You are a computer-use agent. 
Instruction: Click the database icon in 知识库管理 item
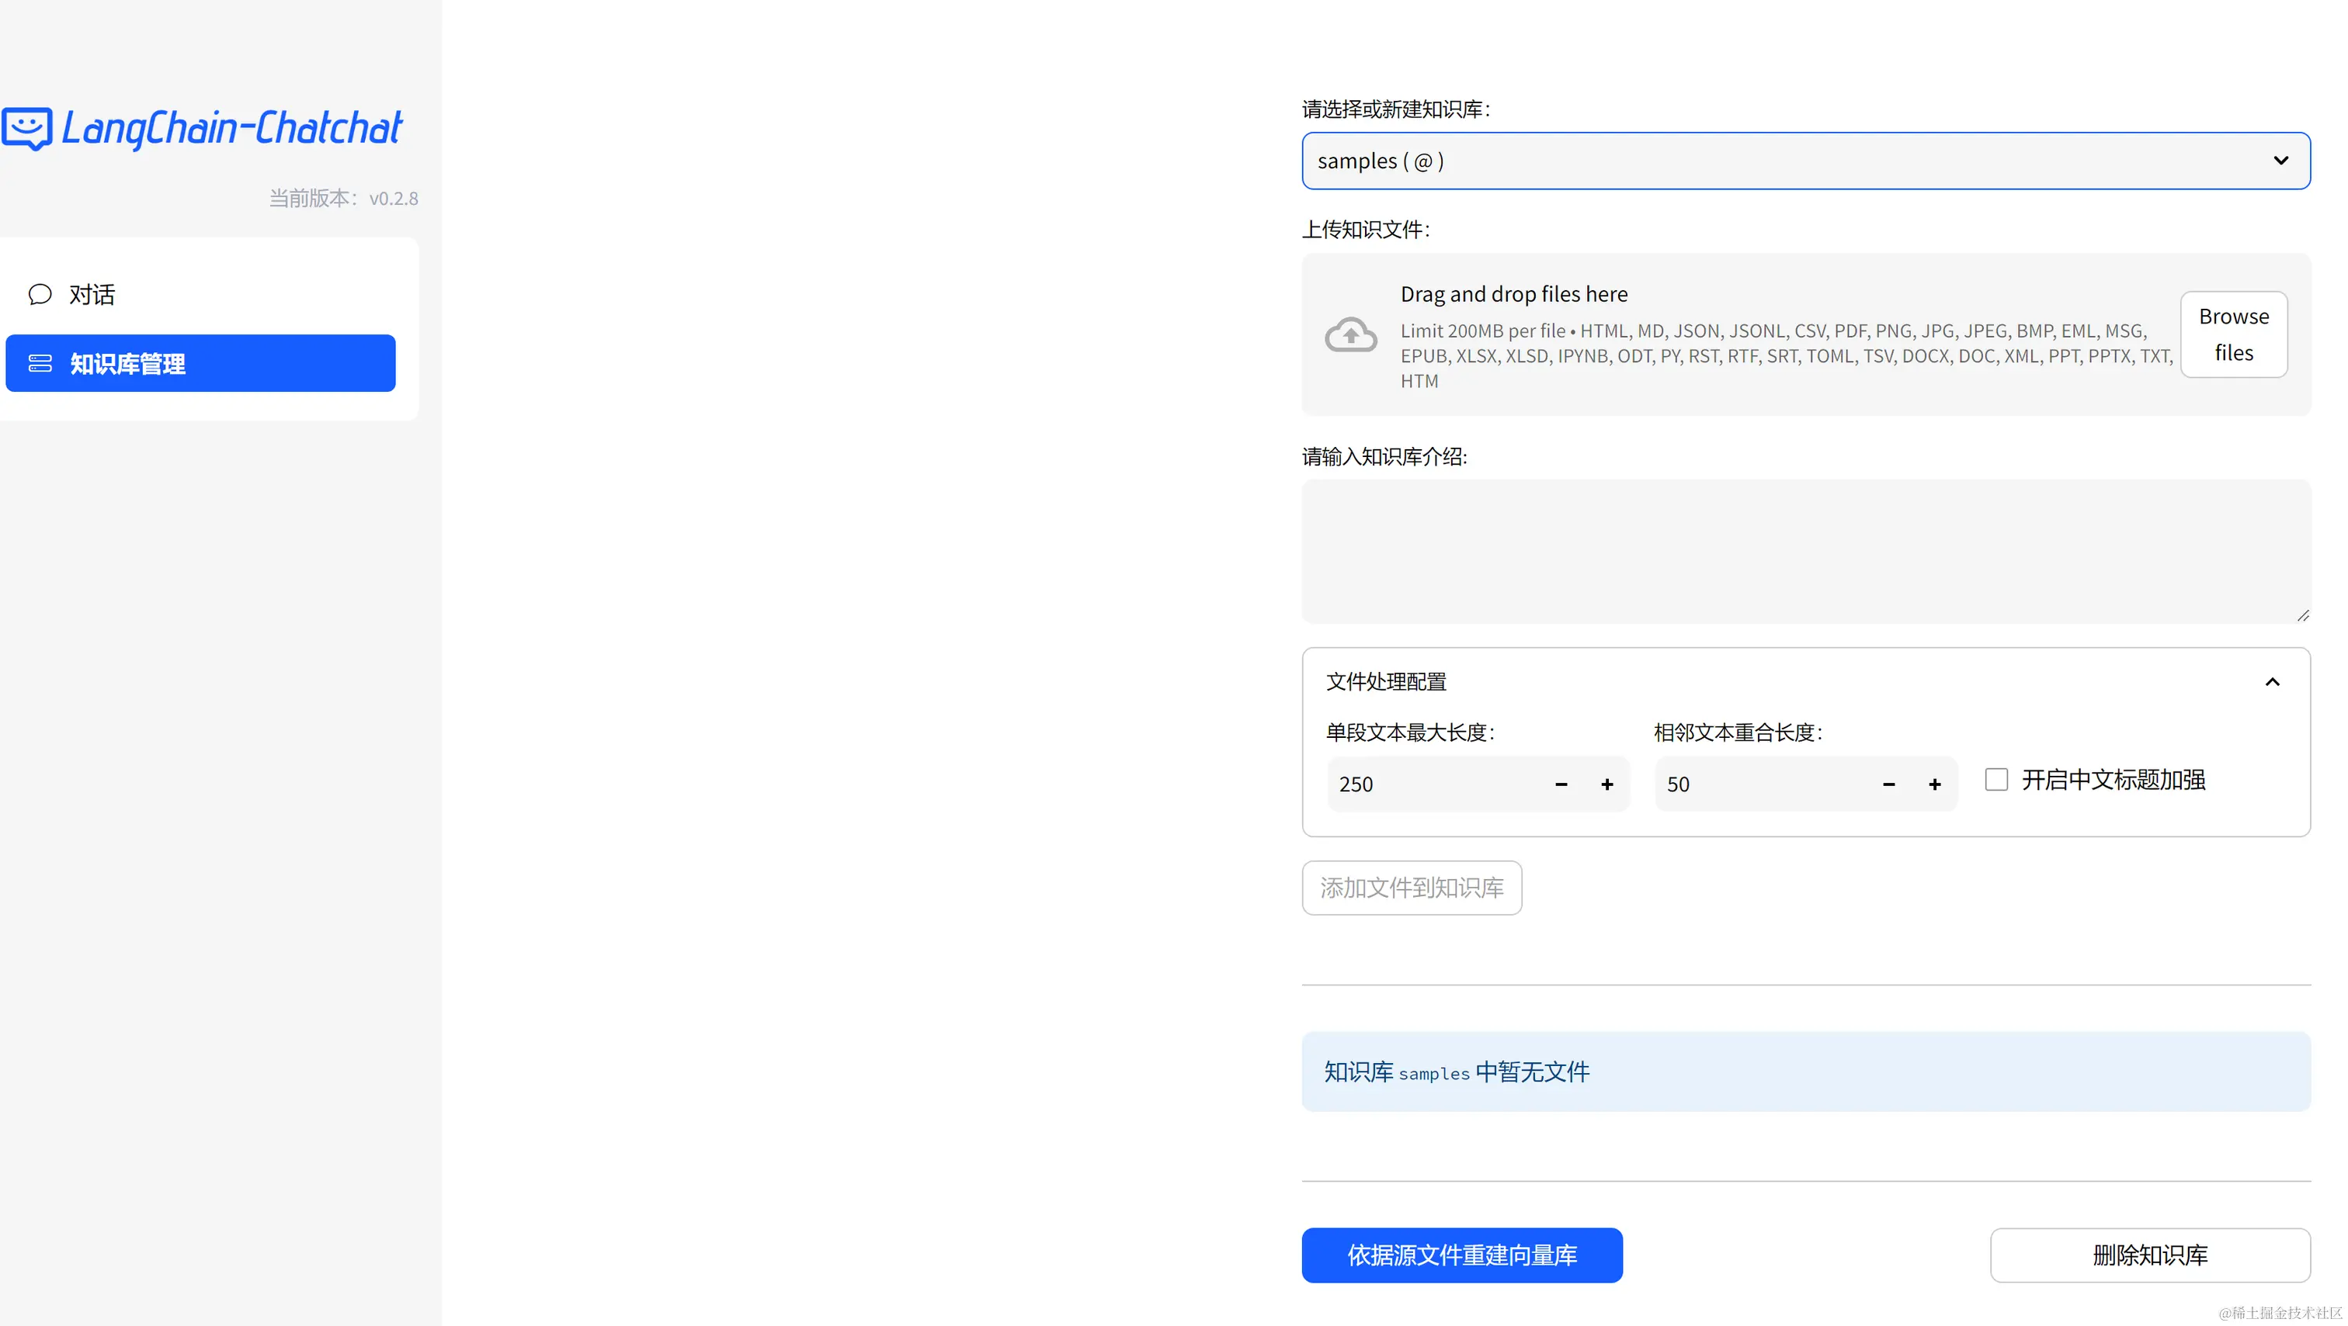[x=40, y=363]
